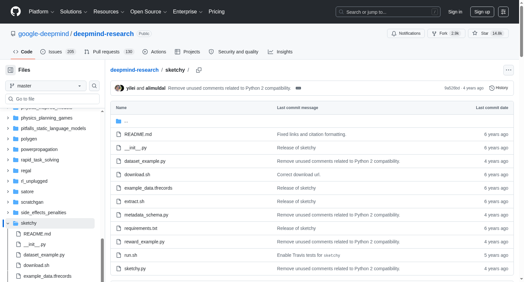Open the google-deepmind organization link
Image resolution: width=524 pixels, height=282 pixels.
[44, 34]
